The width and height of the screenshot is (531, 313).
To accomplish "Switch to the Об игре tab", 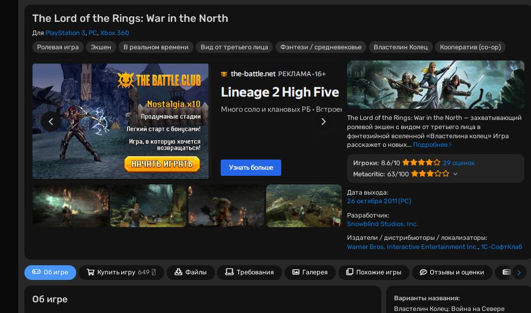I will click(50, 272).
